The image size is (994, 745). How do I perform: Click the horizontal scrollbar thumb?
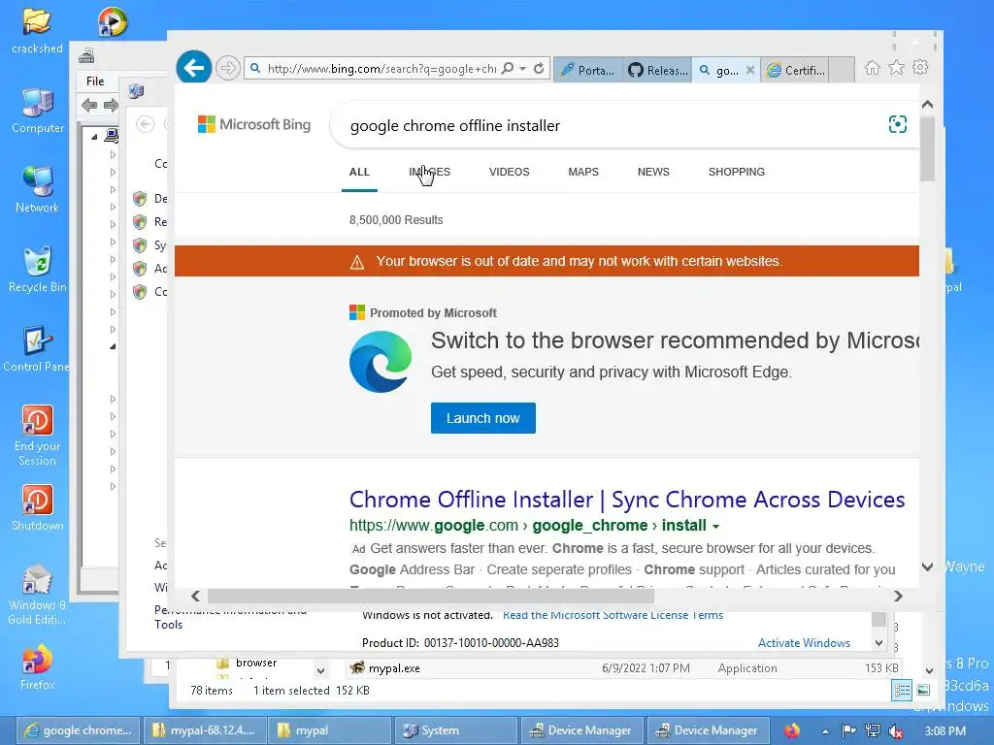coord(430,597)
